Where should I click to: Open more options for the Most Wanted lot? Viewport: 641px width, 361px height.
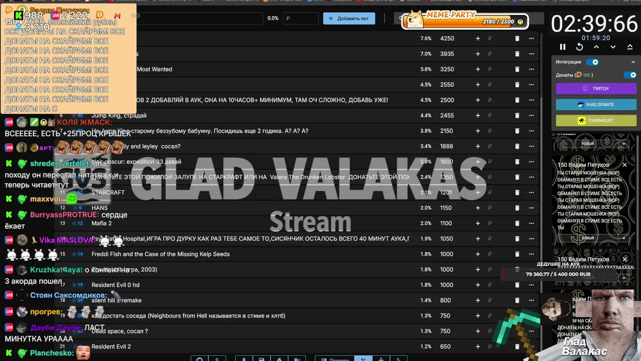pos(531,70)
